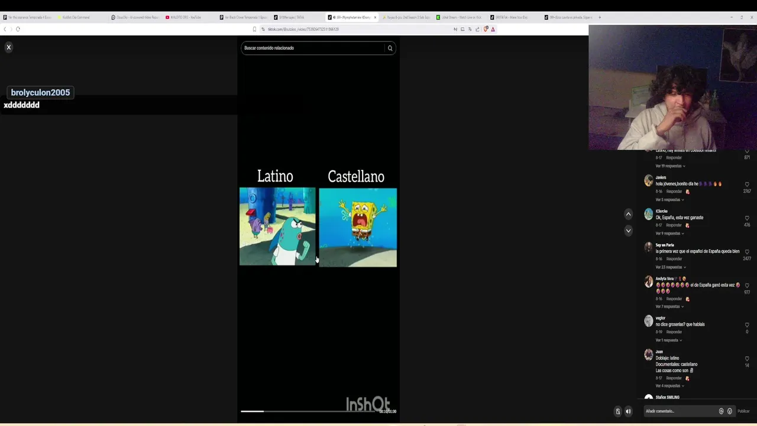
Task: Reply to Juan's comment via Responder
Action: (674, 378)
